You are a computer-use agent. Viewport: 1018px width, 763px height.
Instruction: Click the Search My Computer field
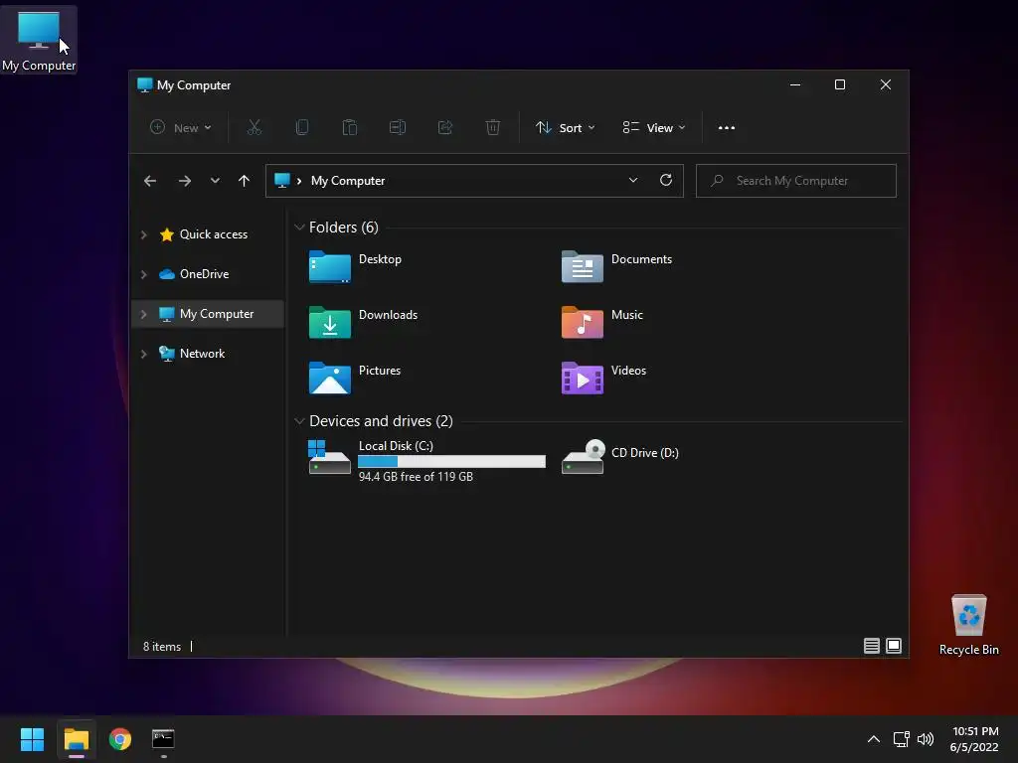point(796,181)
